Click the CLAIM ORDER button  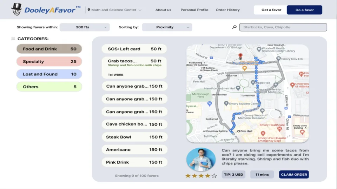(x=294, y=174)
